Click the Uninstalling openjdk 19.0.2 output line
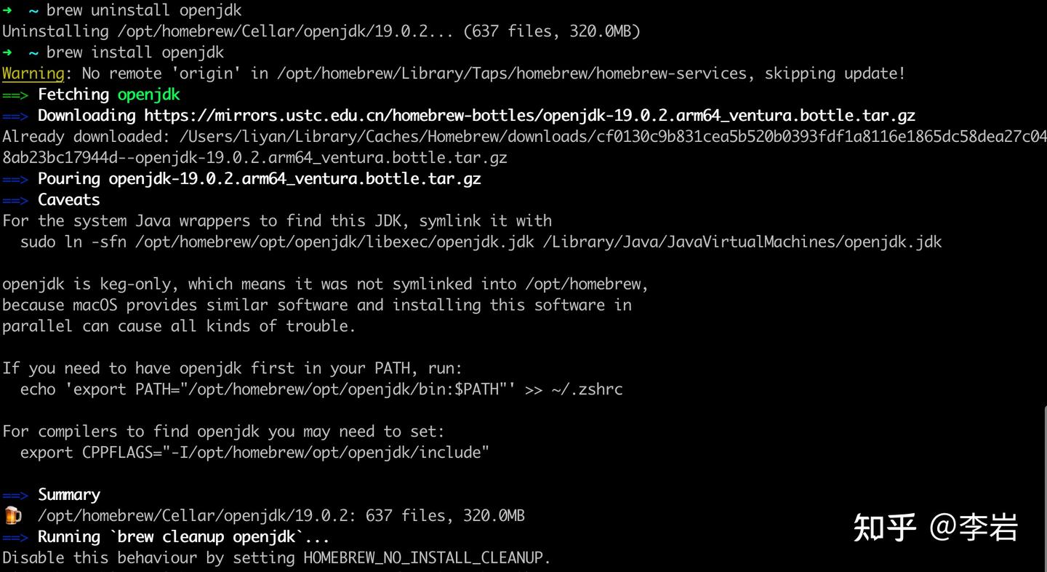This screenshot has height=572, width=1047. click(x=321, y=31)
